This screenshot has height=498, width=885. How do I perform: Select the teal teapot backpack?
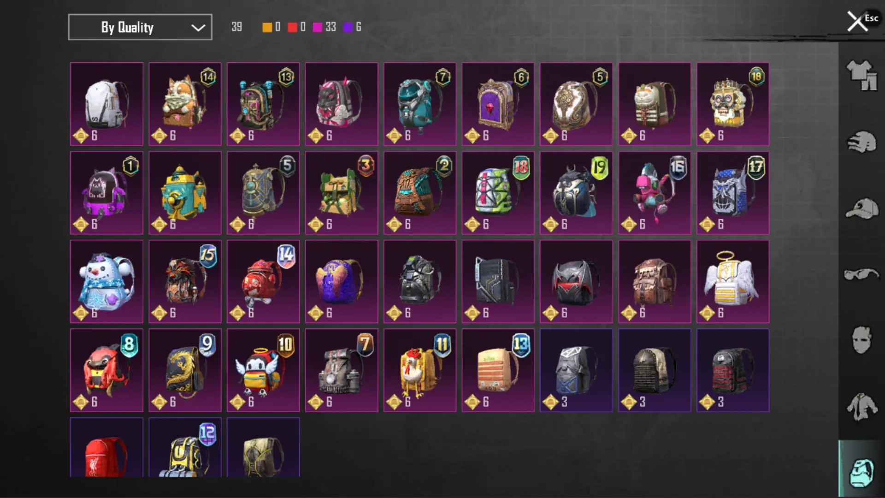coord(185,193)
